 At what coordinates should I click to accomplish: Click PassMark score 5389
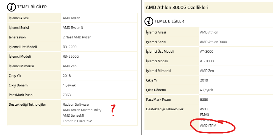204,100
